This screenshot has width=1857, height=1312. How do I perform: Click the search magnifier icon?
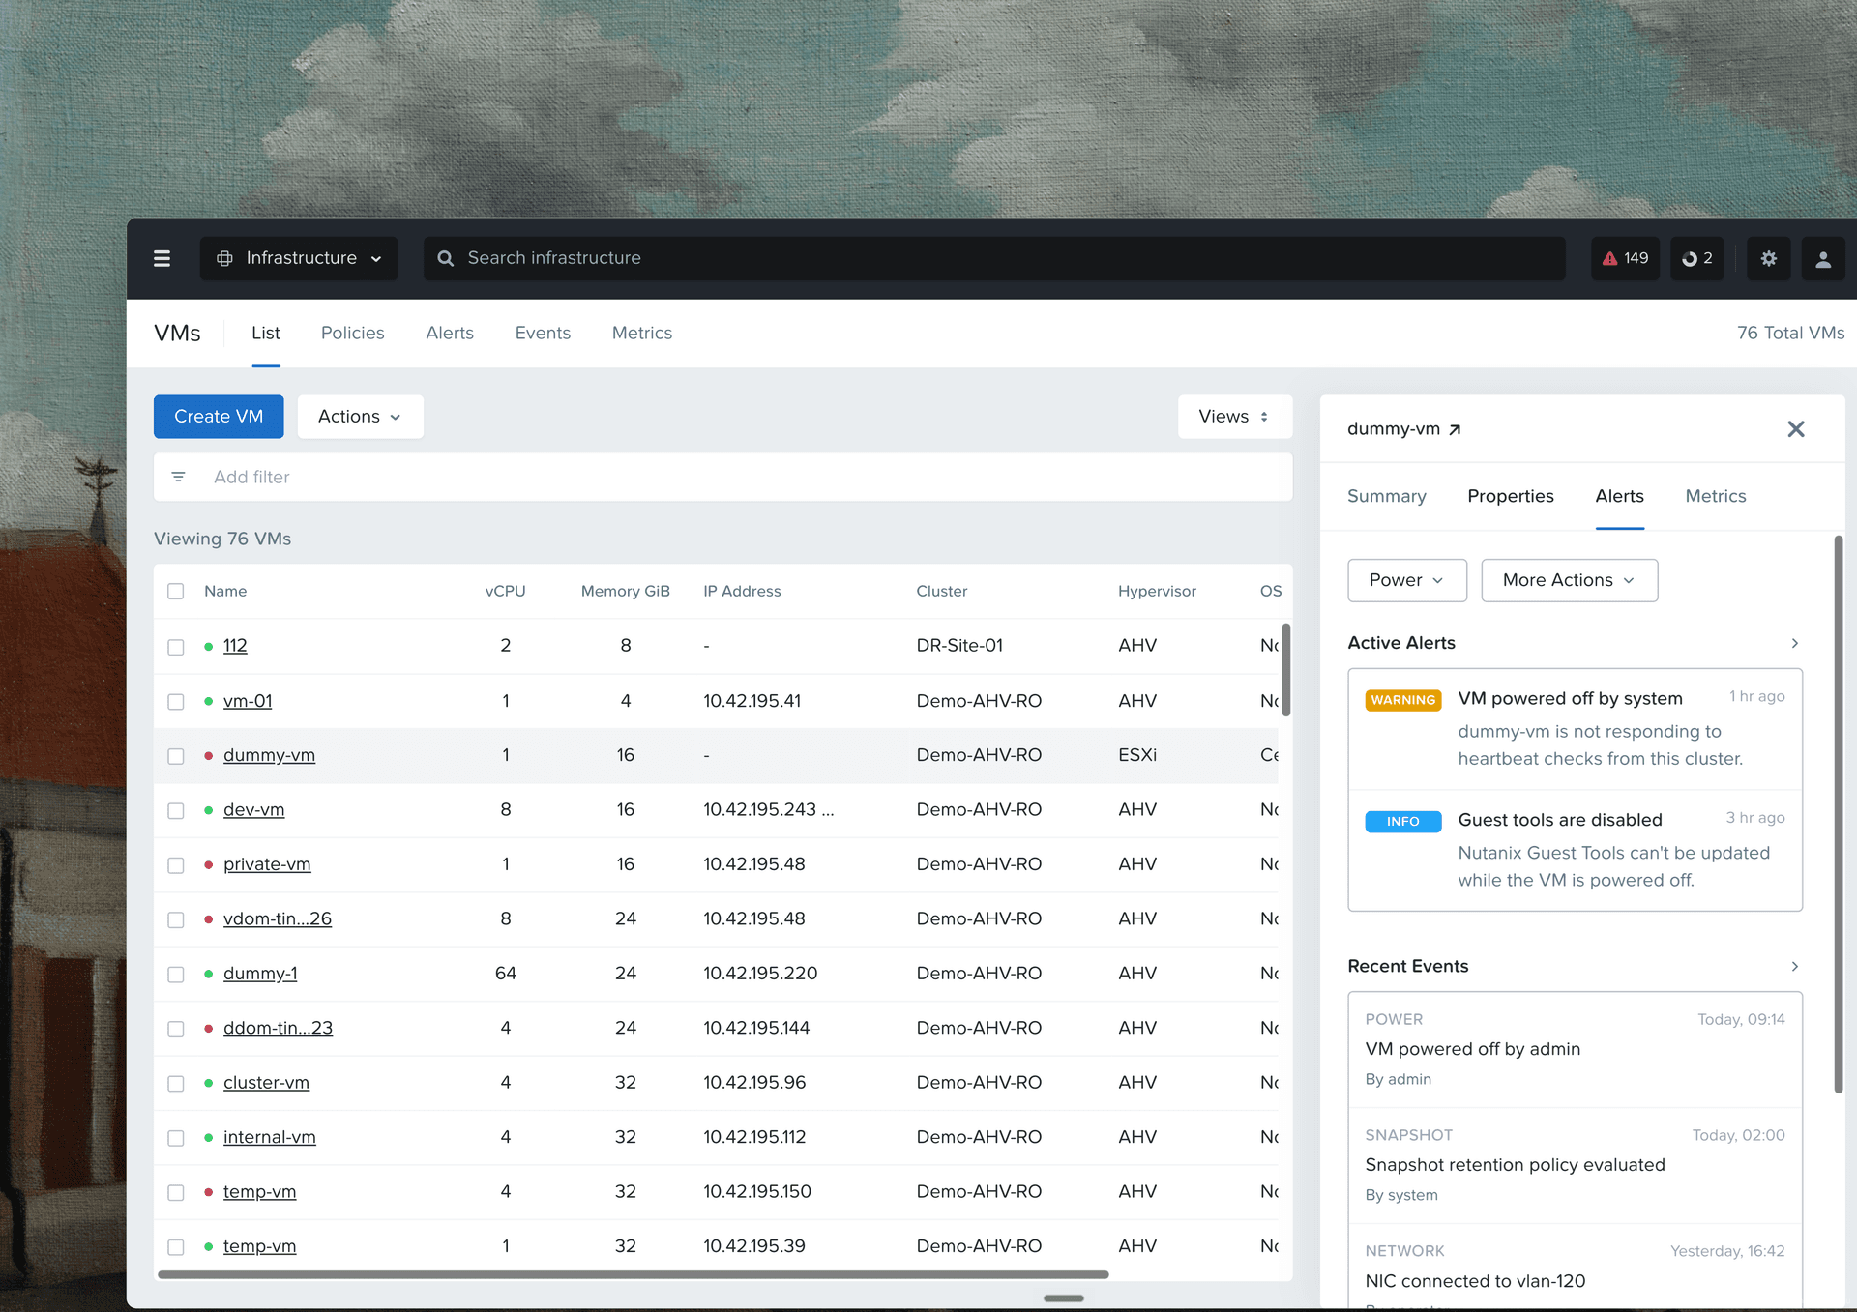446,258
